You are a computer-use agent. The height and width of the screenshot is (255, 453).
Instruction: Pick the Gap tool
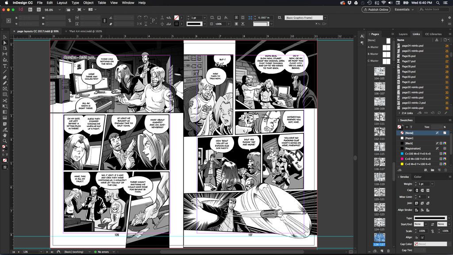pyautogui.click(x=5, y=54)
